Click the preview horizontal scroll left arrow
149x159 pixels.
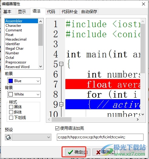point(49,119)
